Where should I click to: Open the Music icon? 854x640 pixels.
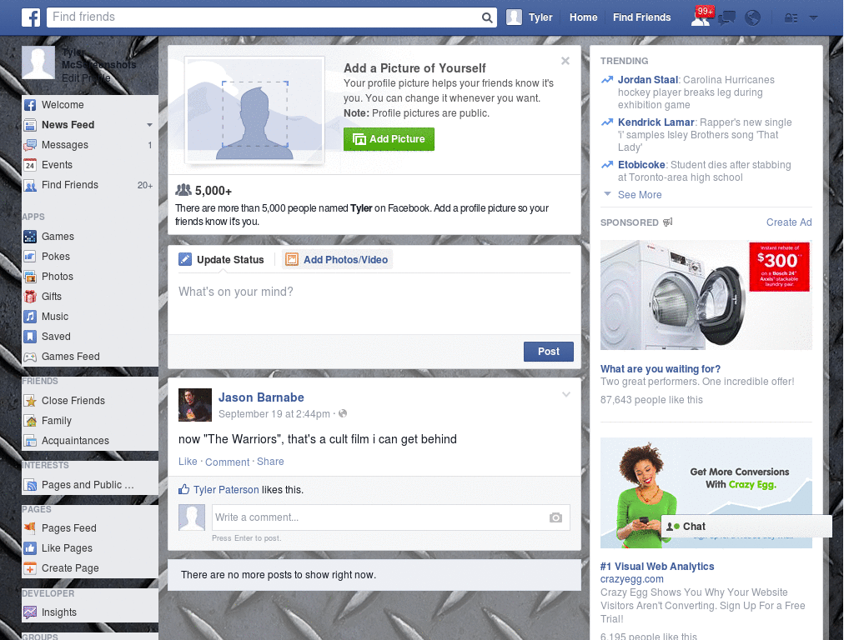31,317
